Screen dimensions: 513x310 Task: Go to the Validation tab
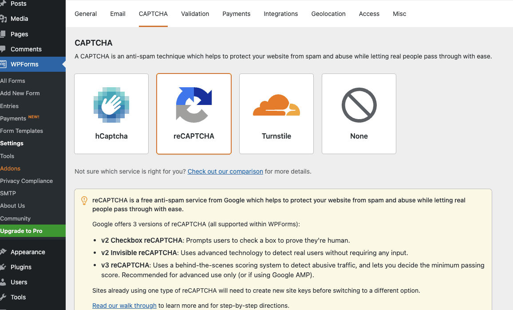tap(195, 14)
